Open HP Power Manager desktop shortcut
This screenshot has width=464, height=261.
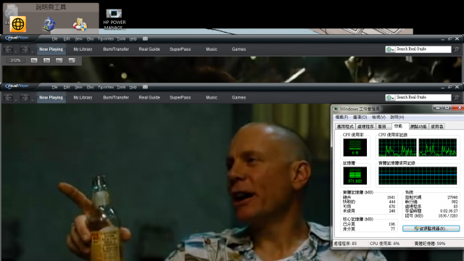[115, 20]
